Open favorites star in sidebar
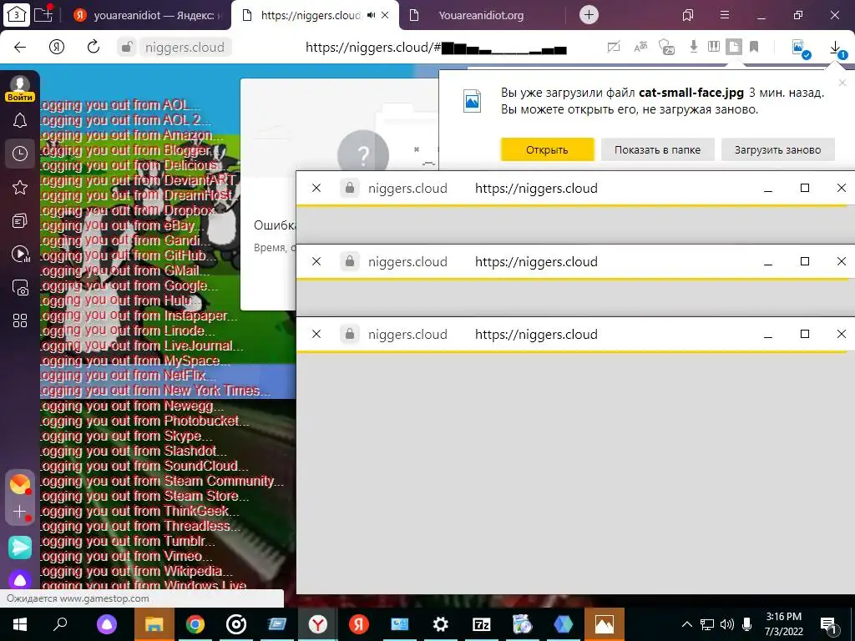This screenshot has height=641, width=855. [20, 188]
